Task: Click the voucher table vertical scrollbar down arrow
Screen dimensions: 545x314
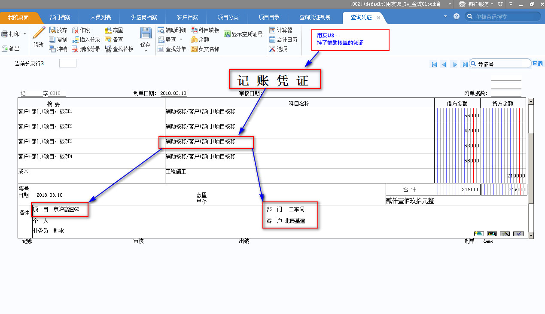Action: pos(531,235)
